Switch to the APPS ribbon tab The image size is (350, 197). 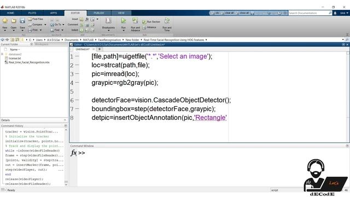(54, 13)
